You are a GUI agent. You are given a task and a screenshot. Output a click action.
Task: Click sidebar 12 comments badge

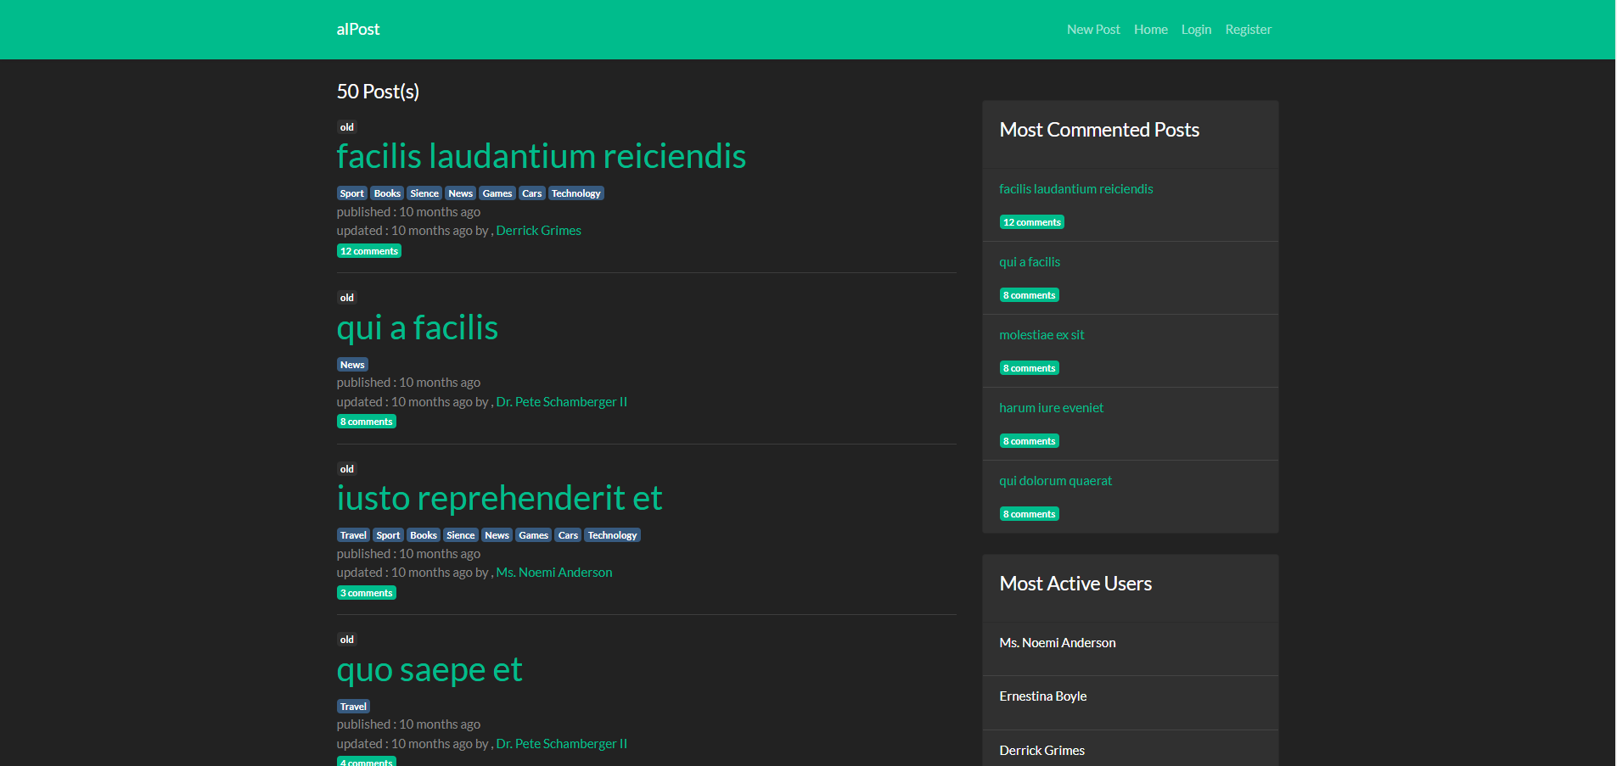[x=1032, y=222]
